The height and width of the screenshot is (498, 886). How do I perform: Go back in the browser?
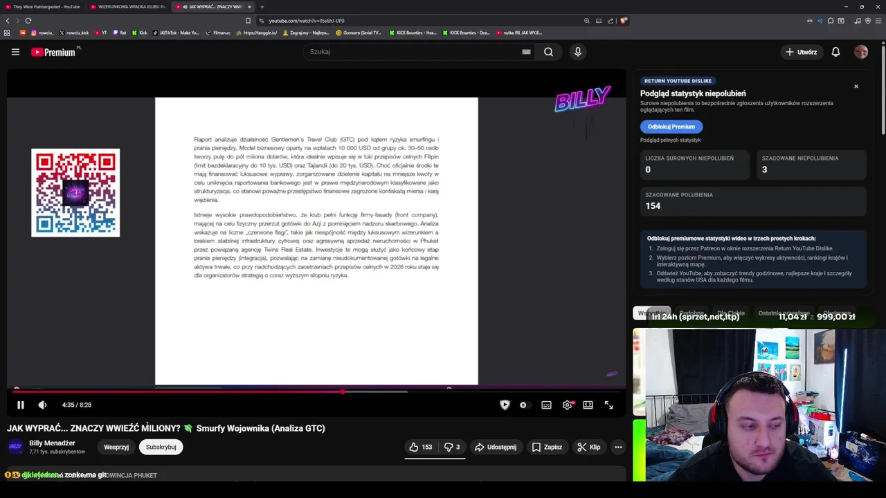point(8,21)
